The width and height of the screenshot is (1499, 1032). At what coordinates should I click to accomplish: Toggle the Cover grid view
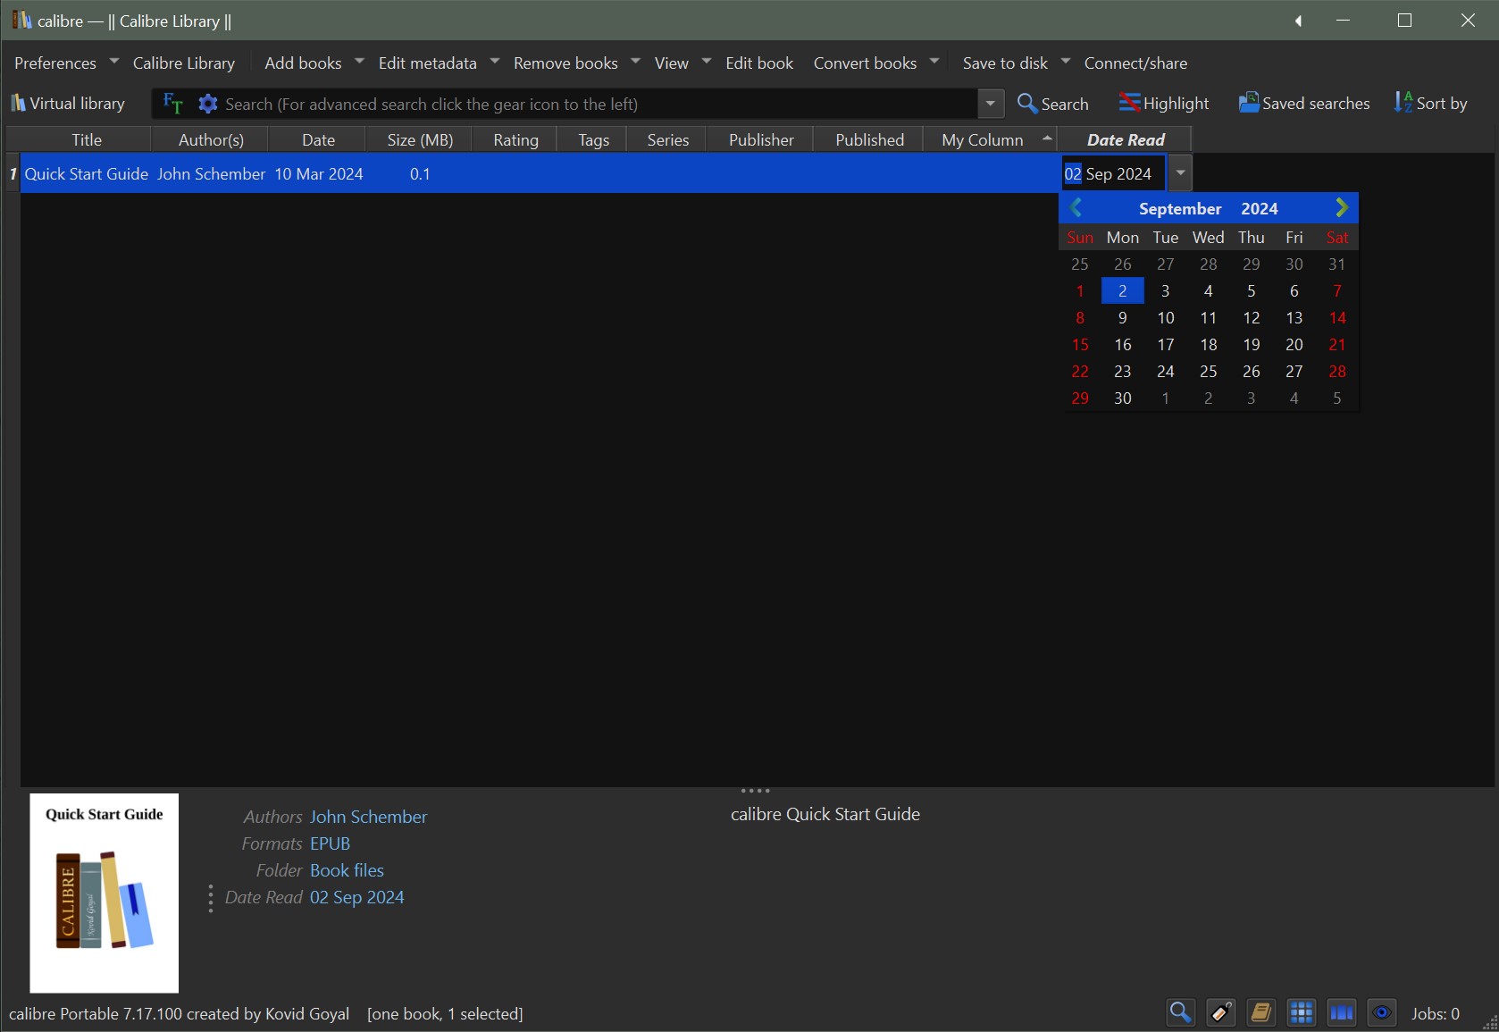tap(1302, 1012)
